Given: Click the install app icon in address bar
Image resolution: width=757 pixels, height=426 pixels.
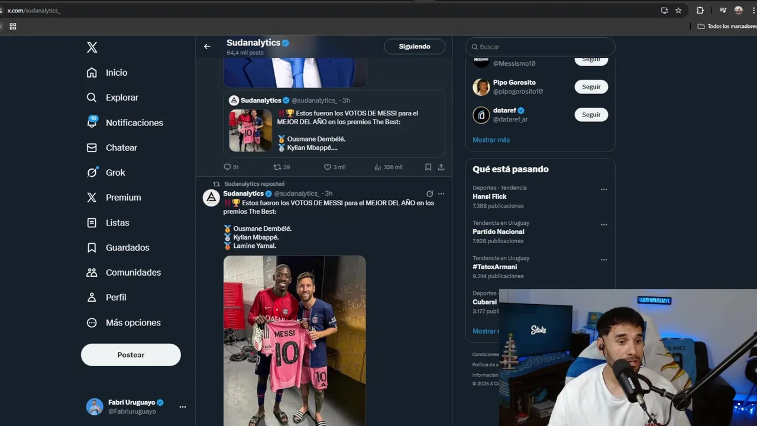Looking at the screenshot, I should pos(665,10).
